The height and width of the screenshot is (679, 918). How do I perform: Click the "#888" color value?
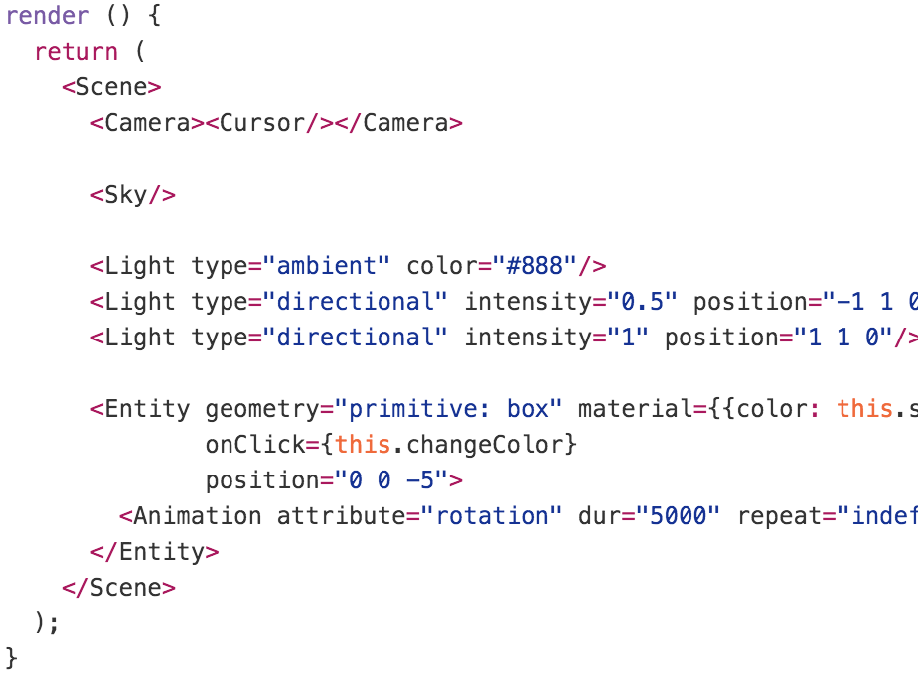[535, 266]
